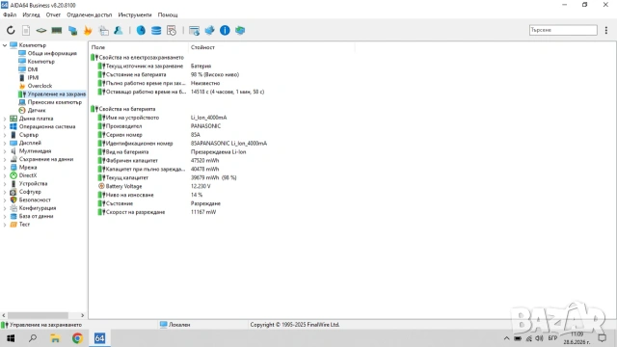Open the blue database stack icon
617x347 pixels.
click(156, 30)
